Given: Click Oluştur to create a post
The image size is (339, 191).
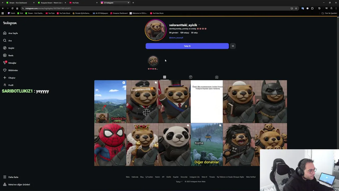Looking at the screenshot, I should pyautogui.click(x=9, y=78).
